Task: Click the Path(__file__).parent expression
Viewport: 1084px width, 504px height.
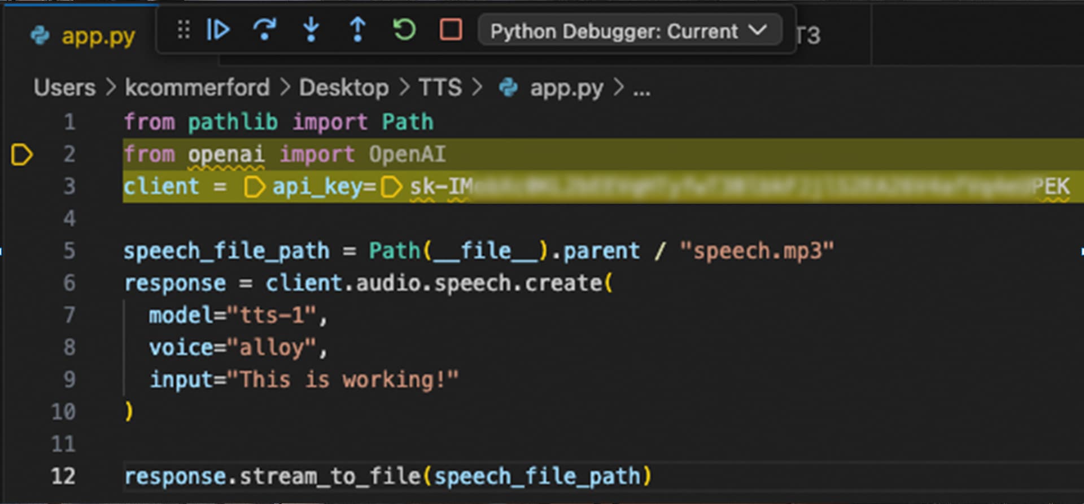Action: (x=505, y=251)
